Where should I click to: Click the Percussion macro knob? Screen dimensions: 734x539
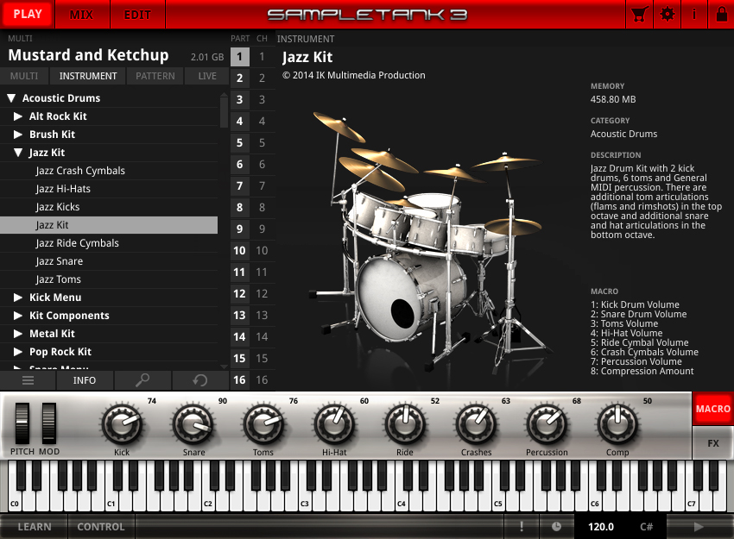click(x=547, y=424)
